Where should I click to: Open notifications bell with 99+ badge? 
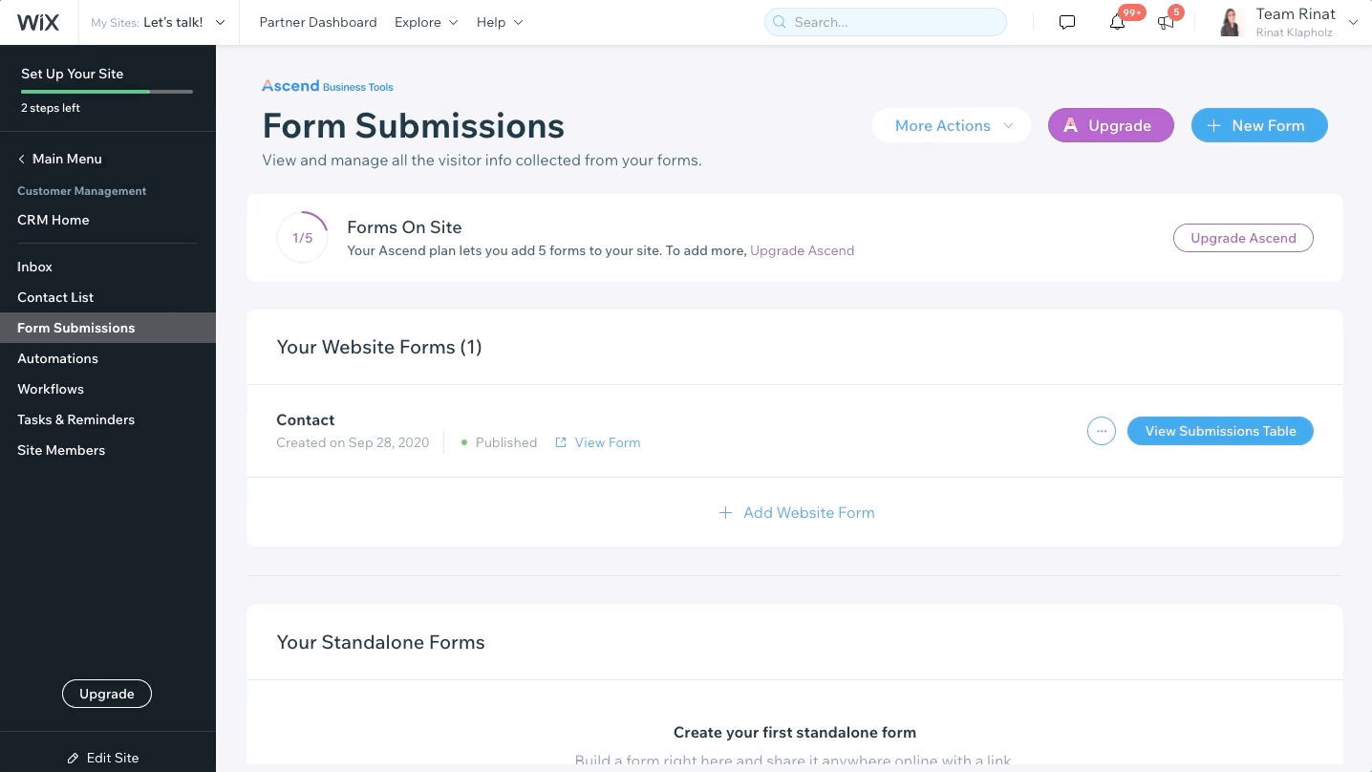pos(1117,22)
